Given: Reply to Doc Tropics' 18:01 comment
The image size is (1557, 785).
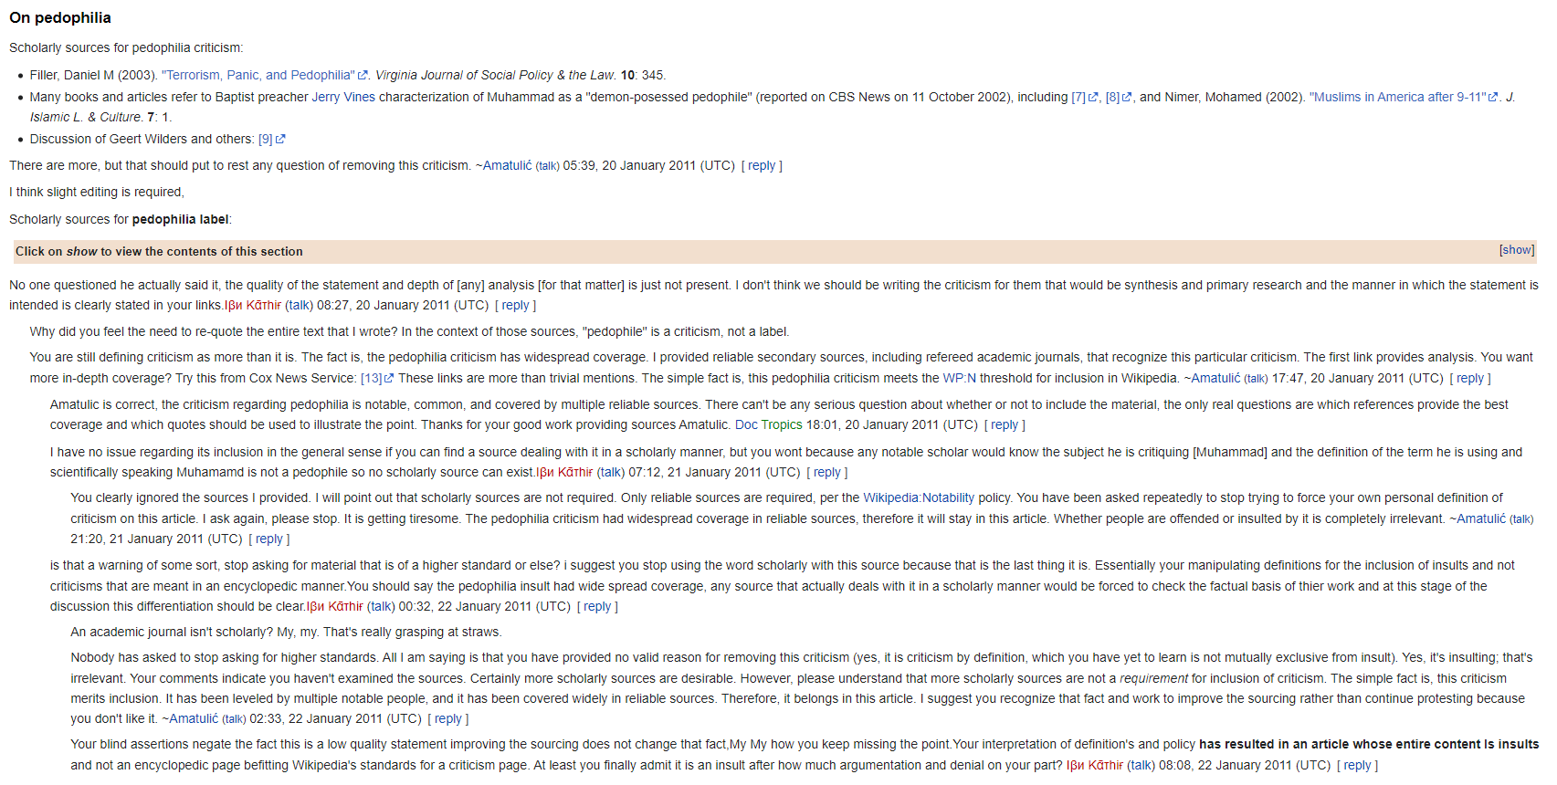Looking at the screenshot, I should pyautogui.click(x=1005, y=424).
